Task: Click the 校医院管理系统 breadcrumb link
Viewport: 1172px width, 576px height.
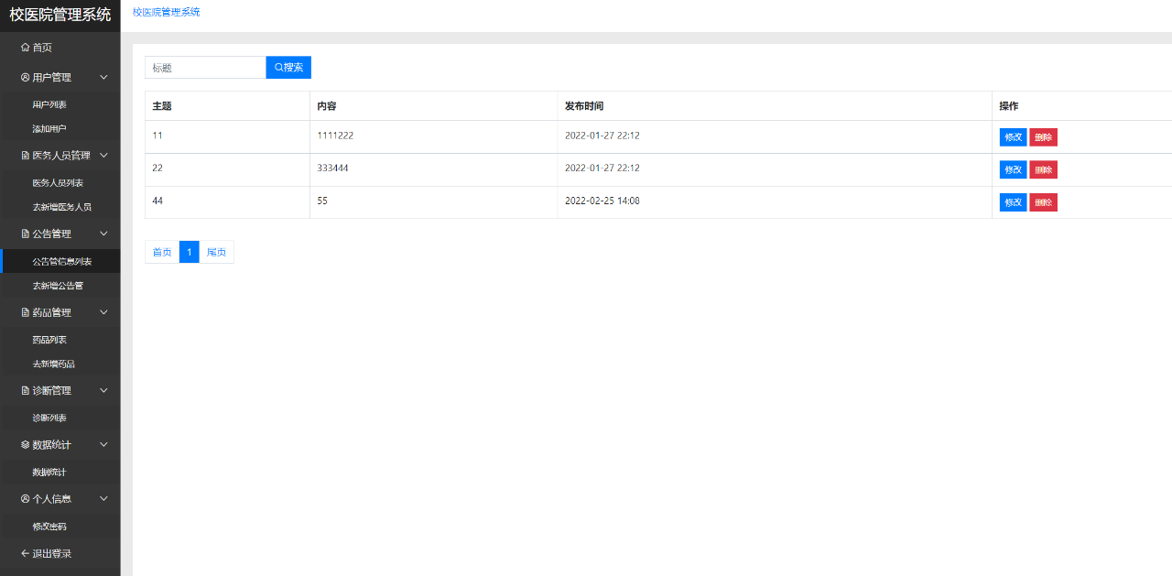Action: [x=166, y=12]
